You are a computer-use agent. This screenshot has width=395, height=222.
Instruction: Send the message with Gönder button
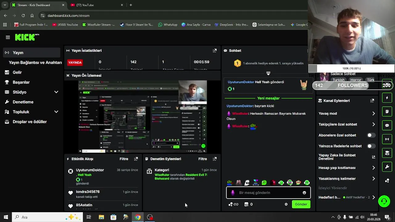click(301, 204)
